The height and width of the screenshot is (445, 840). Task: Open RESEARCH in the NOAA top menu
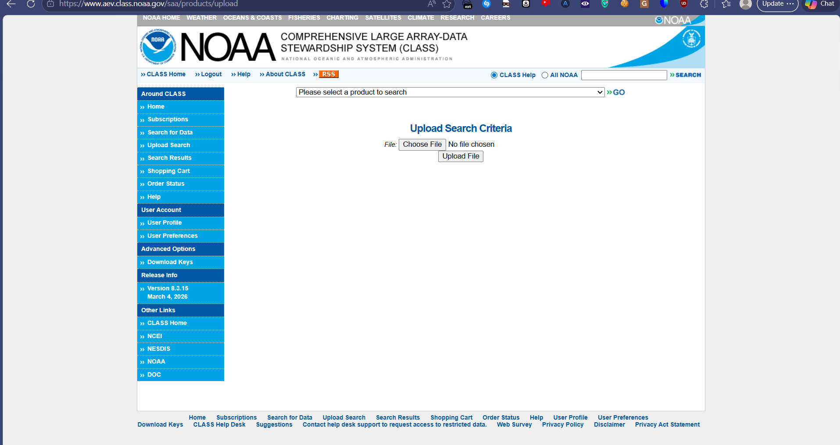click(x=457, y=18)
